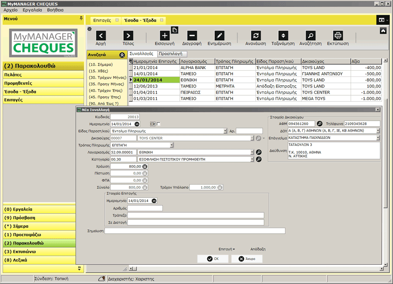Screen dimensions: 393x284
Task: Open Λογαριασμός ΕΘΝΙΚΗ dropdown
Action: pos(252,152)
